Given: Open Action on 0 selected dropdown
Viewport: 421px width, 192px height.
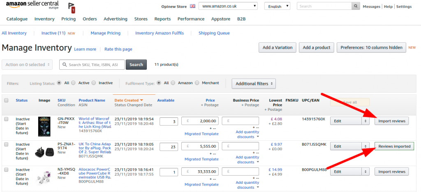Looking at the screenshot, I should pos(27,64).
